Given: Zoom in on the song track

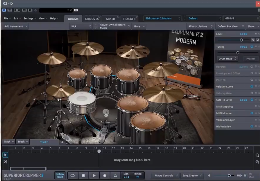Looking at the screenshot, I should pos(257,155).
